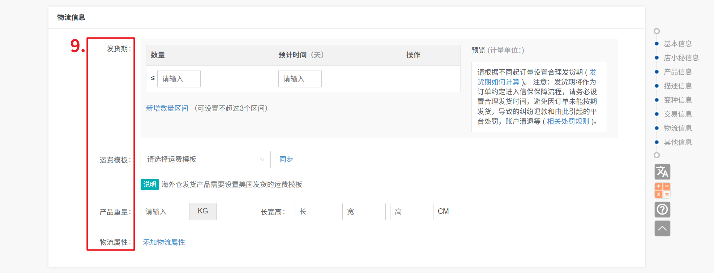Viewport: 714px width, 273px height.
Task: Click the quantity 数量 input field
Action: (179, 79)
